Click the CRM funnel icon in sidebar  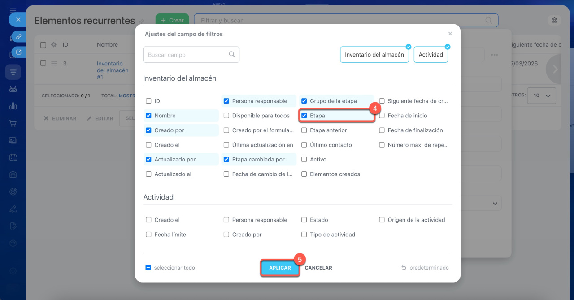coord(13,72)
